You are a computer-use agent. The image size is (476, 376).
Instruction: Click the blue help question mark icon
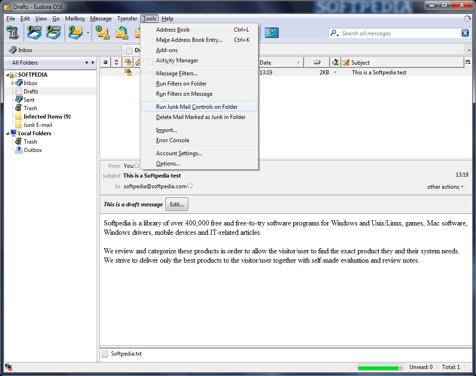(x=271, y=33)
